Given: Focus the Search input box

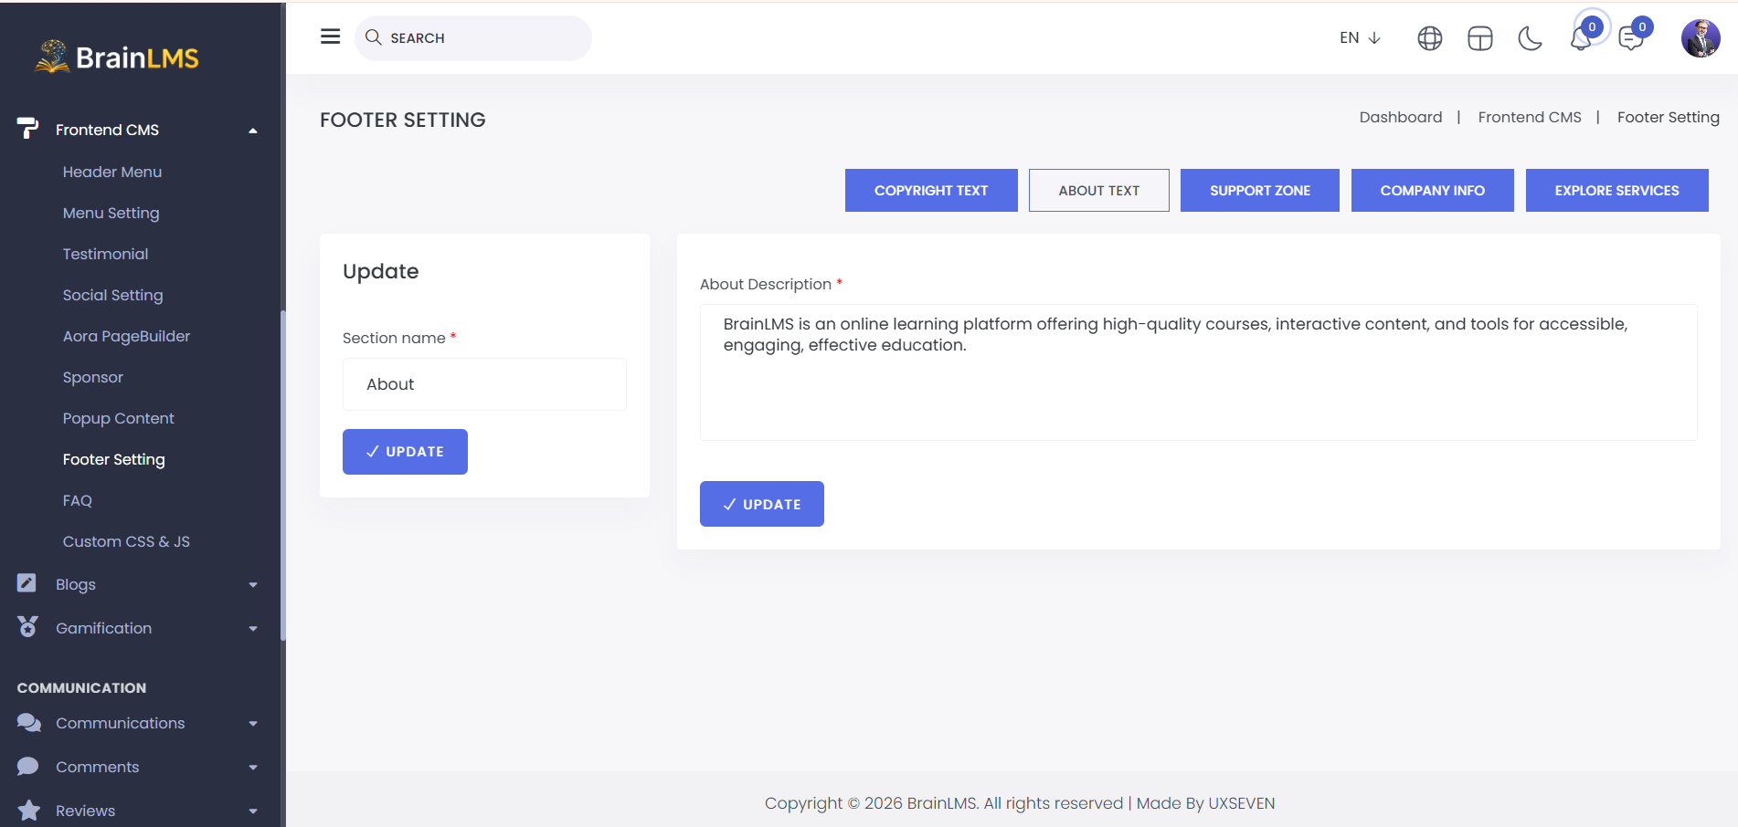Looking at the screenshot, I should pyautogui.click(x=472, y=38).
